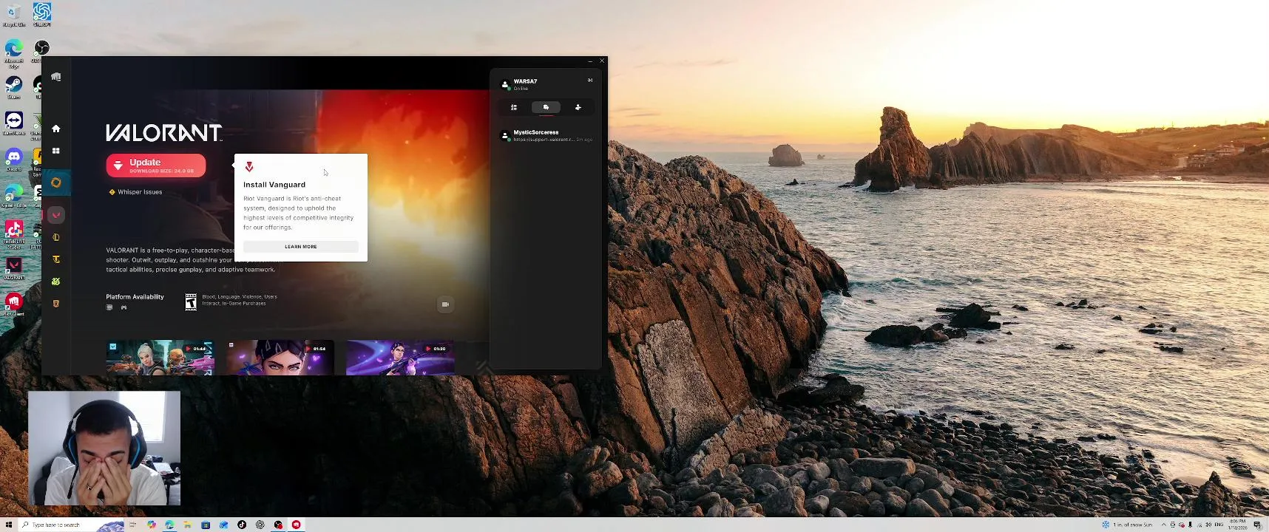Viewport: 1269px width, 532px height.
Task: Open snow weather widget on taskbar
Action: 1127,525
